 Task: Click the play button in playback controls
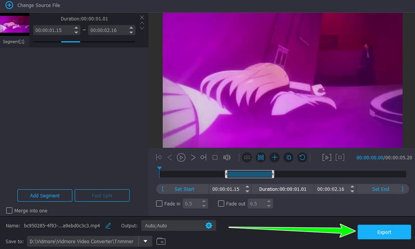tap(181, 158)
